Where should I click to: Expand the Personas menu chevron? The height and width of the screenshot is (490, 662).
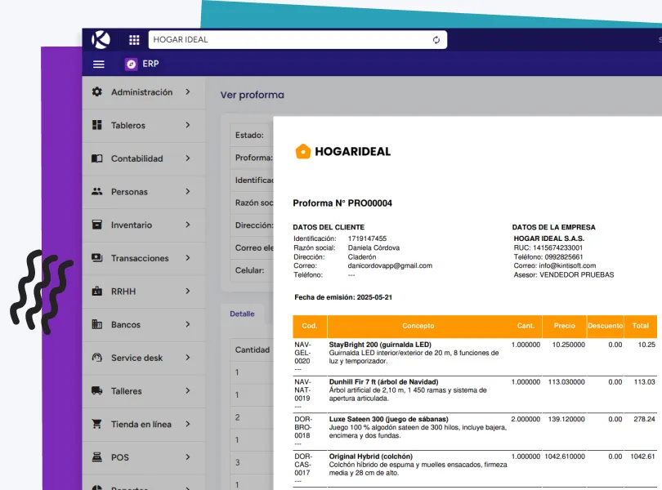point(188,192)
